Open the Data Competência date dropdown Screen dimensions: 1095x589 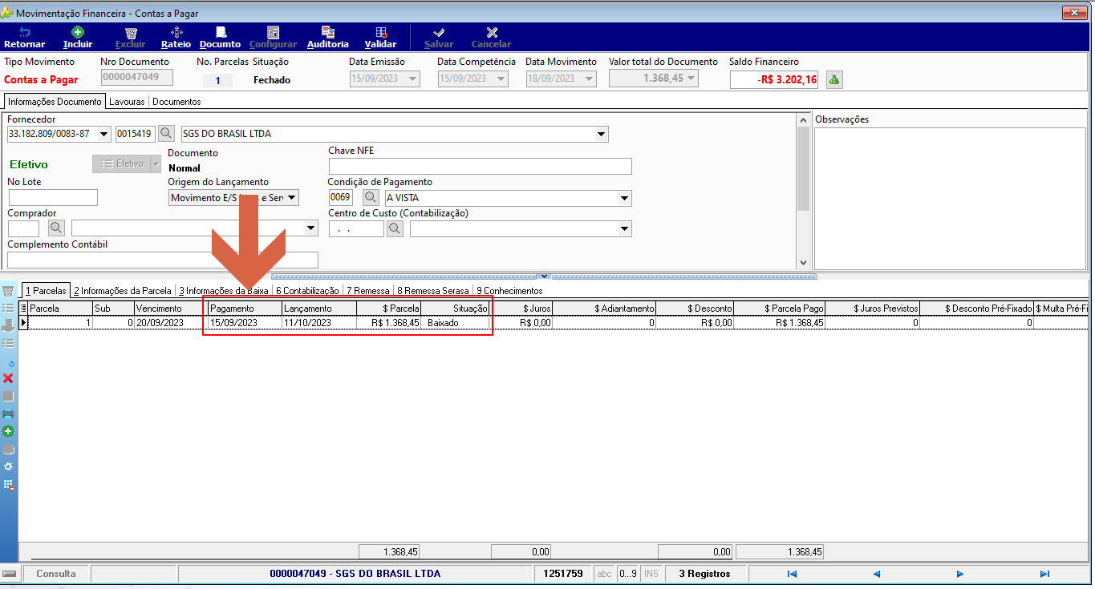pyautogui.click(x=501, y=79)
